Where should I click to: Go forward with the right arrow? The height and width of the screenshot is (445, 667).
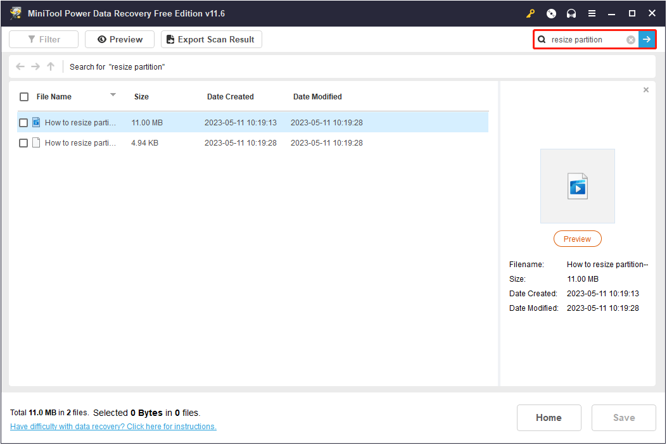coord(35,66)
